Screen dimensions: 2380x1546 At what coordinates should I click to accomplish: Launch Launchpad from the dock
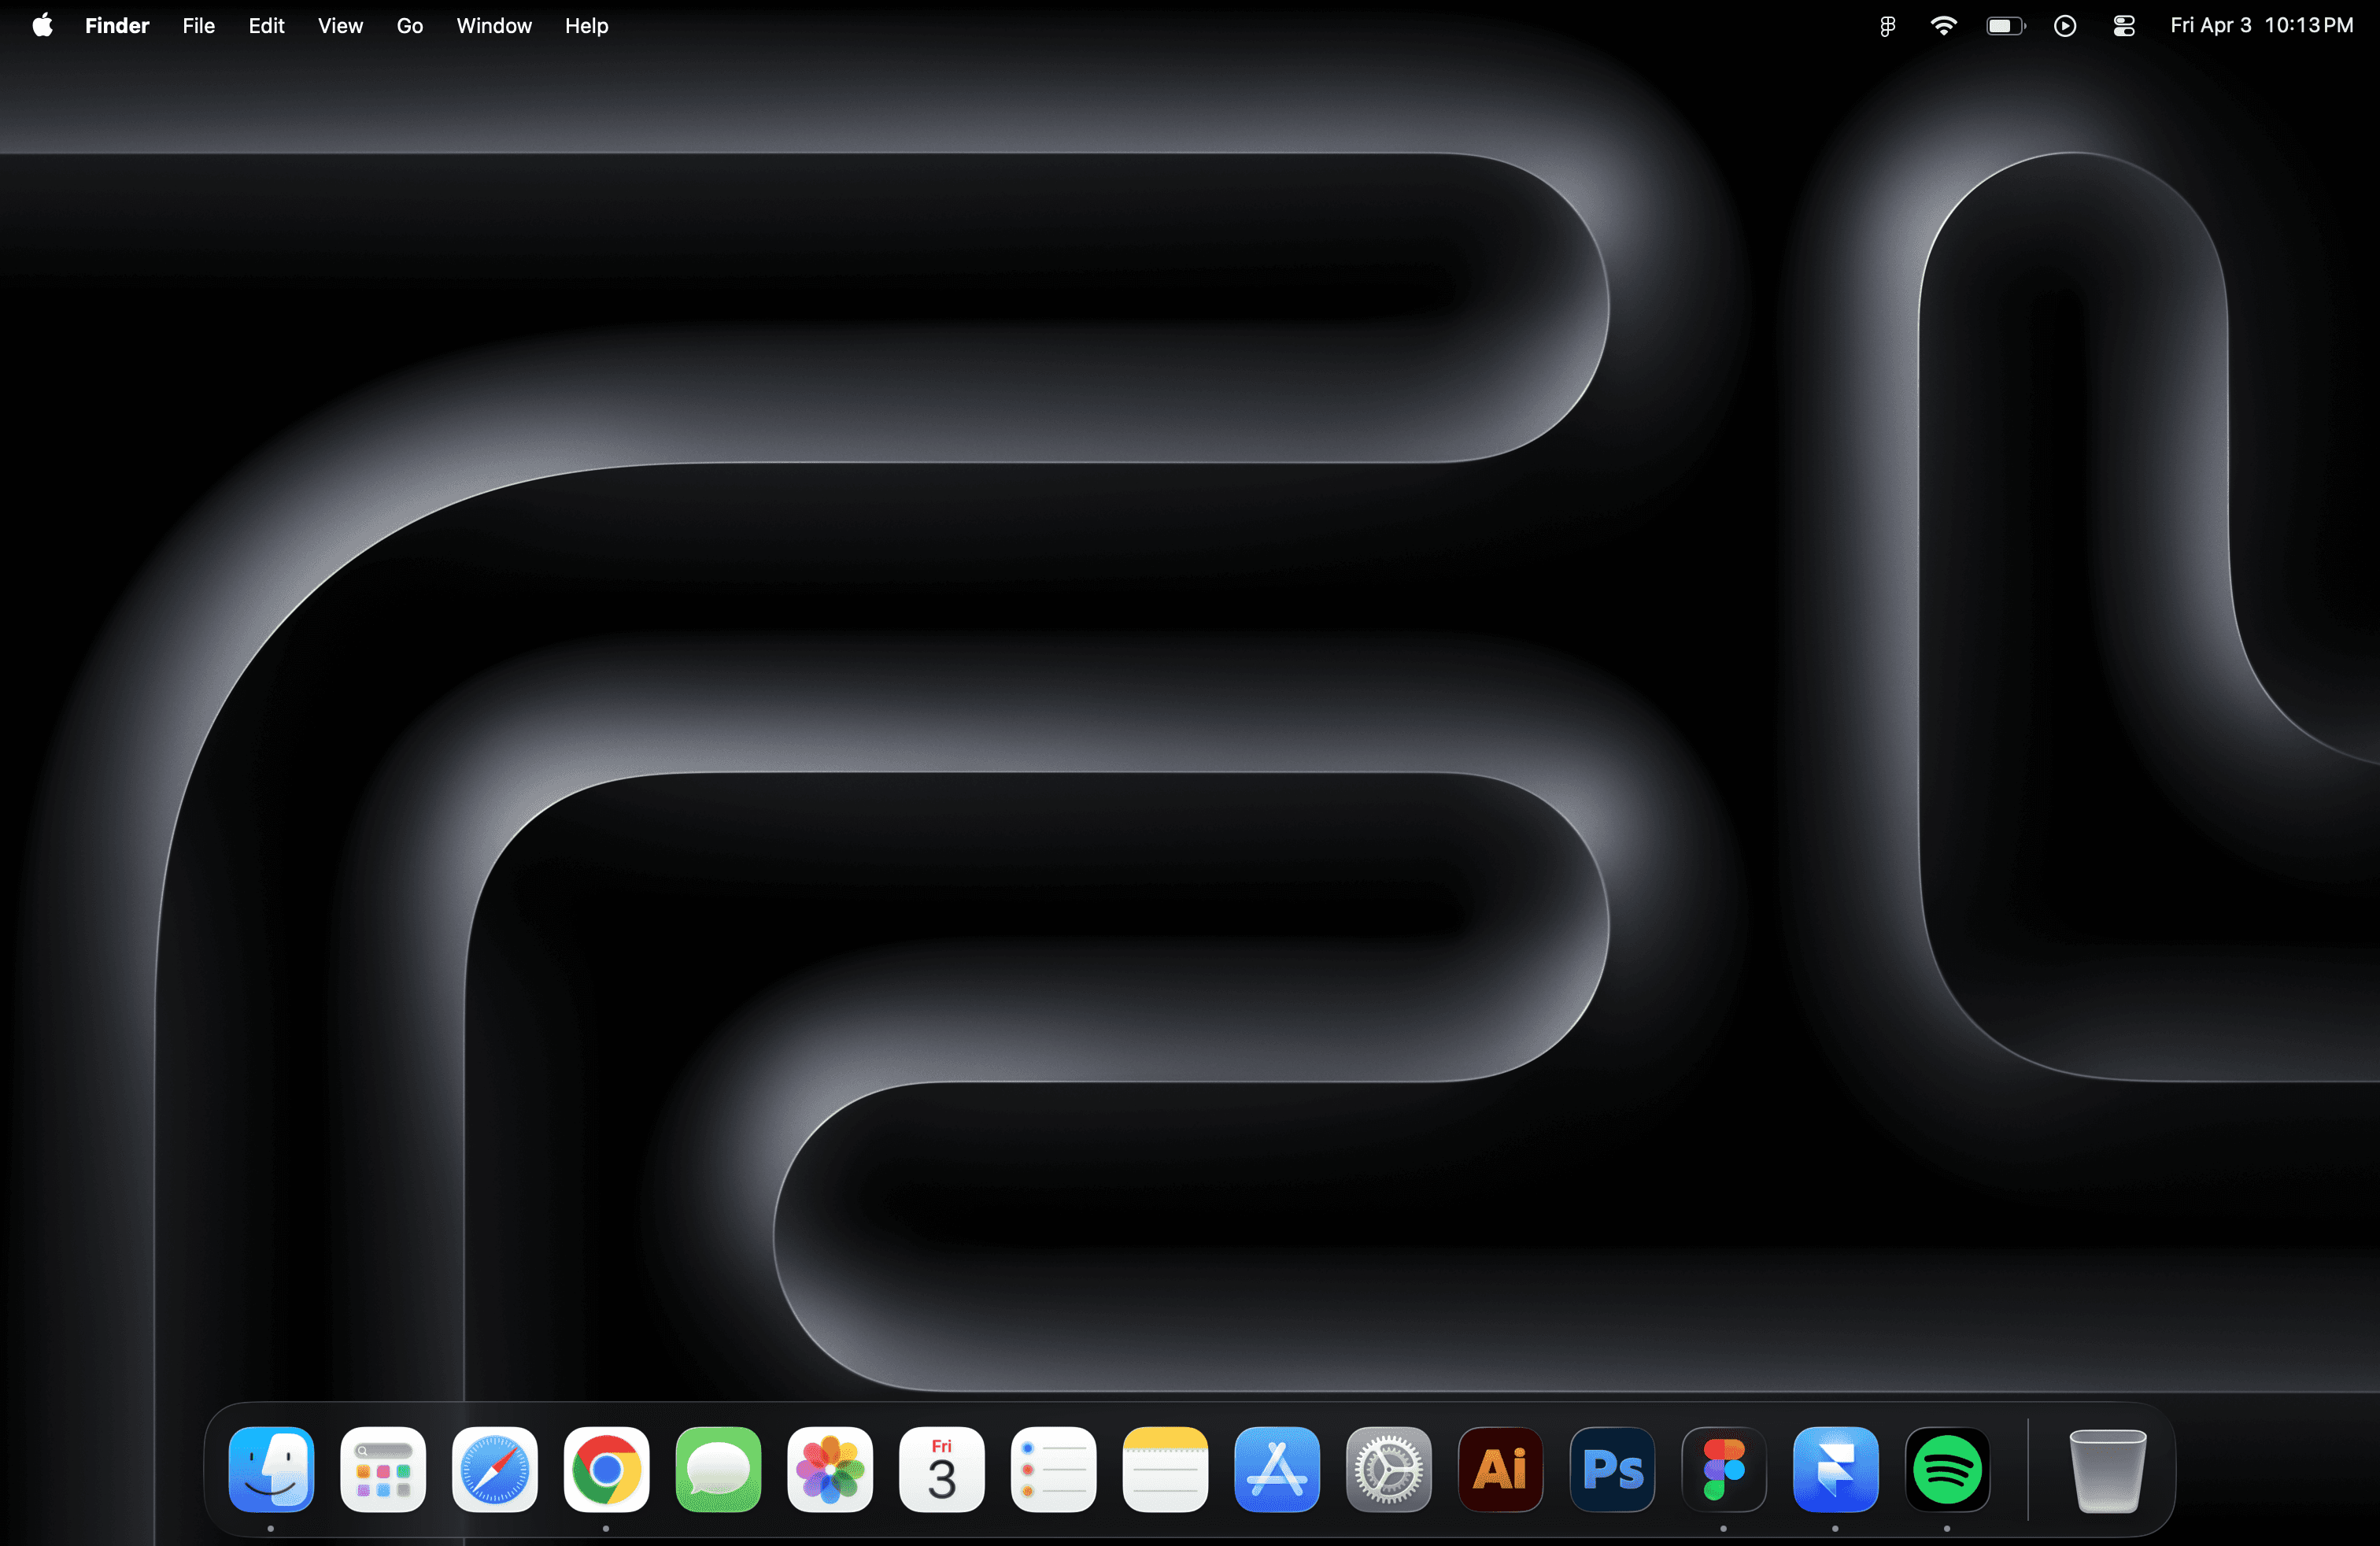383,1469
